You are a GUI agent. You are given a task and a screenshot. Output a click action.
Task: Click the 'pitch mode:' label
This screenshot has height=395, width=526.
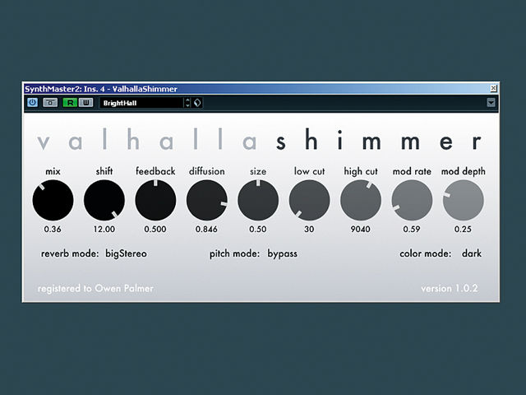tap(234, 253)
